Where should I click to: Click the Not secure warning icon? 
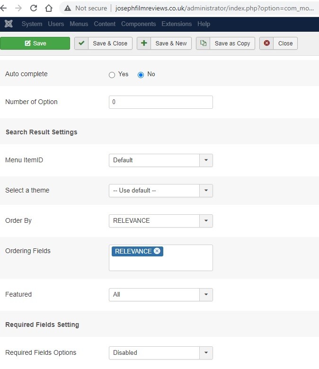click(68, 8)
